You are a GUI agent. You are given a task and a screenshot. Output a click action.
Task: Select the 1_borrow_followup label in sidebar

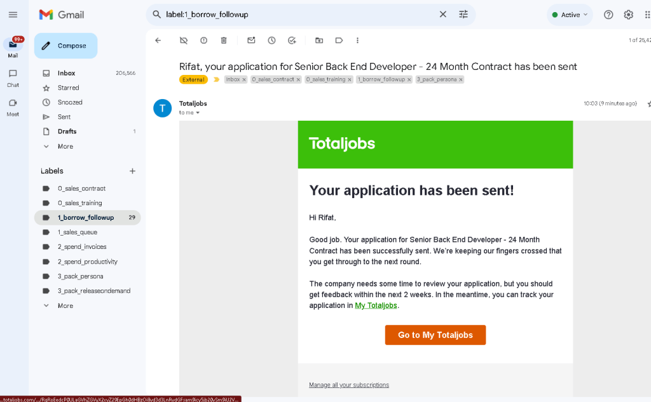(88, 217)
